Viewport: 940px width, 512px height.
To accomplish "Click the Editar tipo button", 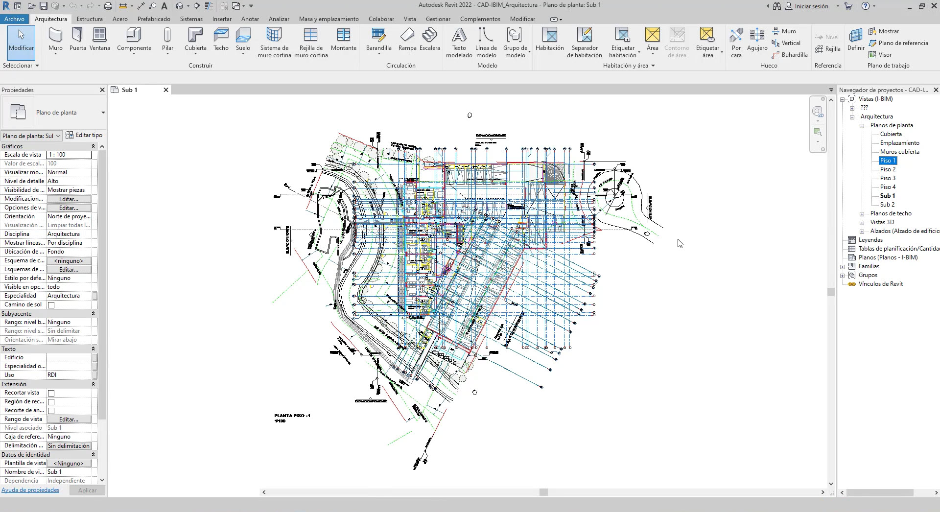I will [84, 135].
